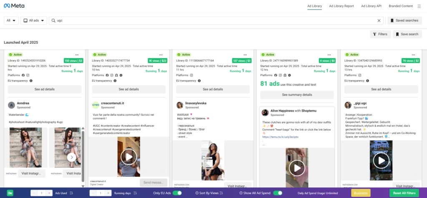Disable the Show All Ad Spend switch
427x198 pixels.
[x=278, y=193]
